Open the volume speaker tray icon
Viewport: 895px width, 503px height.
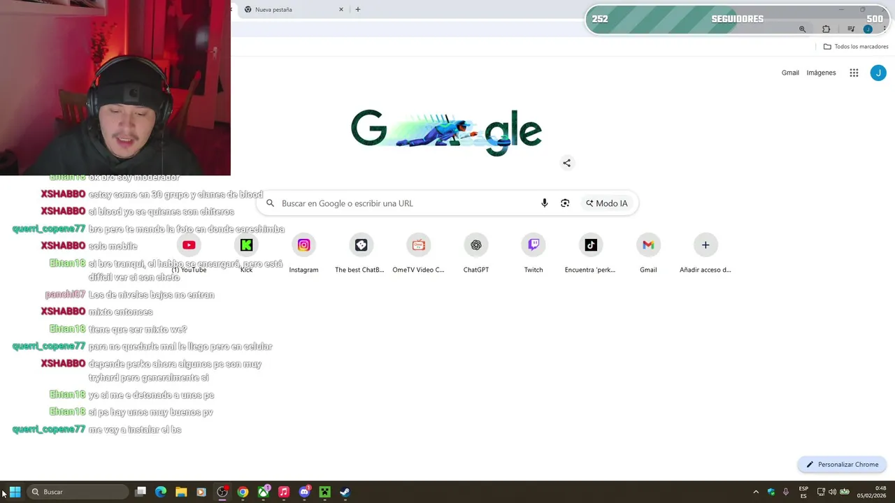832,492
